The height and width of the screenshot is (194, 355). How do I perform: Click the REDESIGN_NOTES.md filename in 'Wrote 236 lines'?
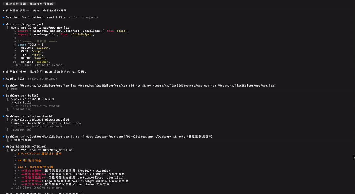58,150
